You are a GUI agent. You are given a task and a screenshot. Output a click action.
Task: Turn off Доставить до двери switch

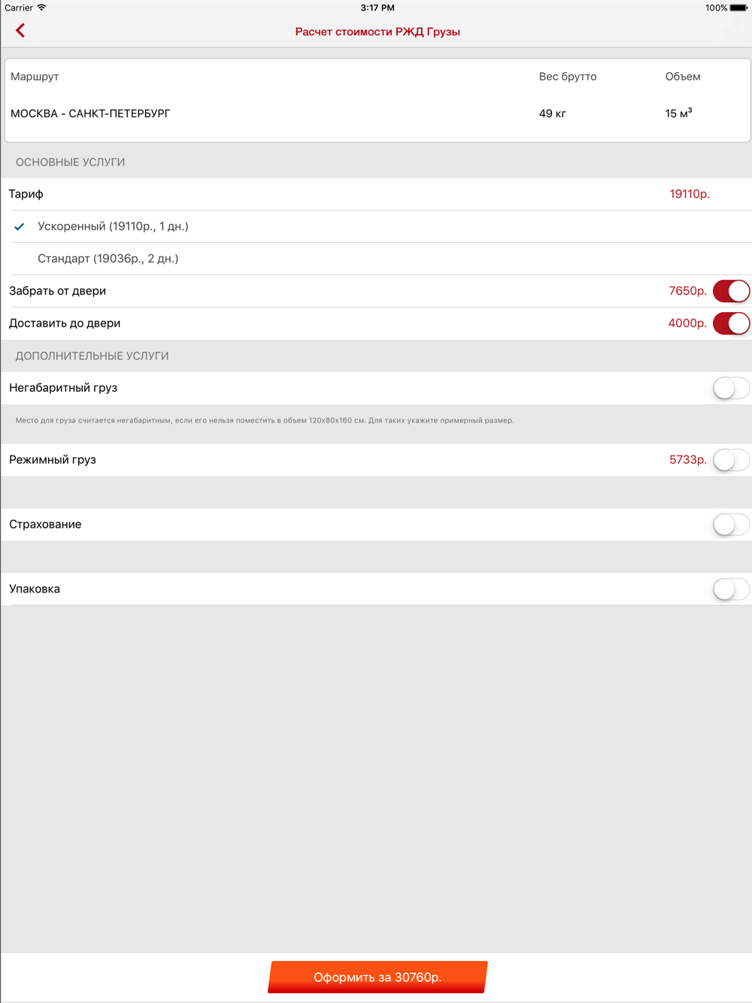[731, 323]
